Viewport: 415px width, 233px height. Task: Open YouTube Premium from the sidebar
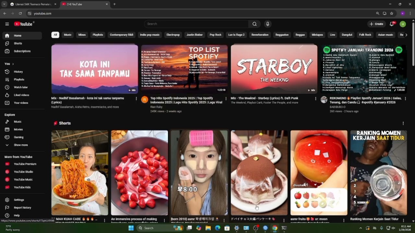[x=22, y=164]
